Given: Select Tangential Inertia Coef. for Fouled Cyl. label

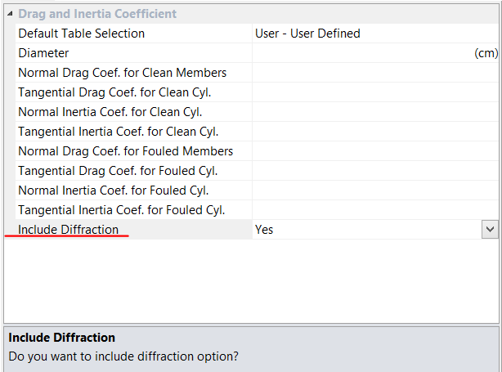Looking at the screenshot, I should click(122, 210).
